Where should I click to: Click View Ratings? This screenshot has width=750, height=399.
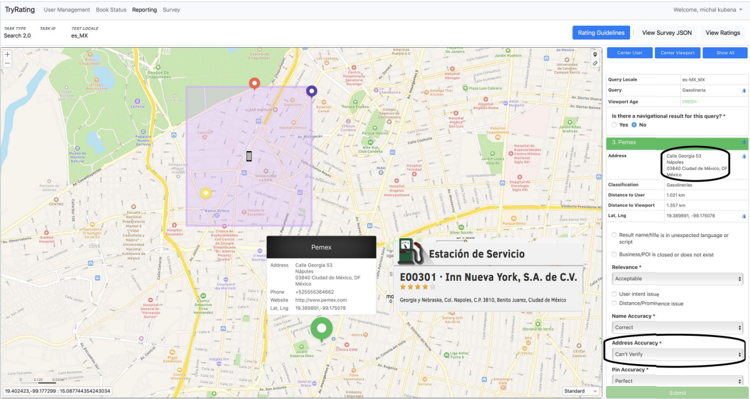pyautogui.click(x=723, y=32)
